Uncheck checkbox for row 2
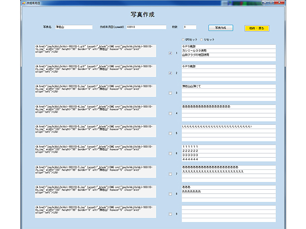Viewport: 306px width, 229px height. [170, 73]
